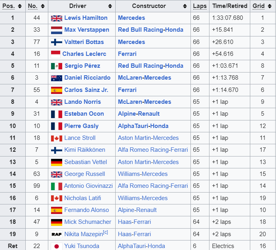276x250 pixels.
Task: Click Finland flag beside Kimi Räikkönen
Action: [57, 150]
